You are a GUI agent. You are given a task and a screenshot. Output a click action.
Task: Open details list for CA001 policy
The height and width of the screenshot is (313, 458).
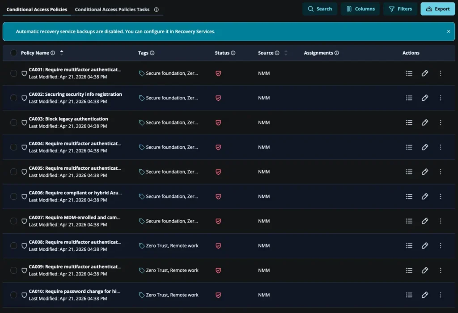pos(409,73)
